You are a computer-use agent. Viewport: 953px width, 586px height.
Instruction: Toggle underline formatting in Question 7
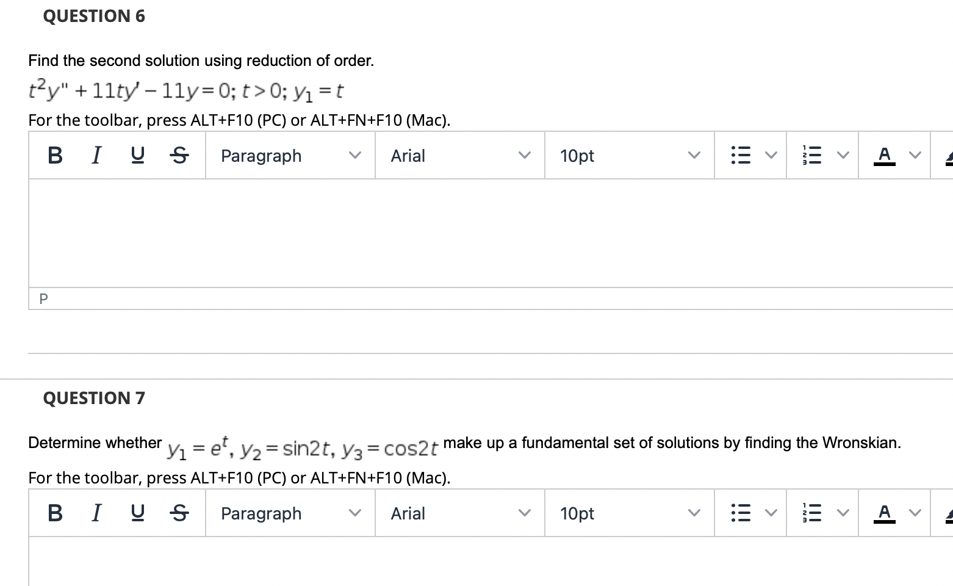(x=137, y=513)
